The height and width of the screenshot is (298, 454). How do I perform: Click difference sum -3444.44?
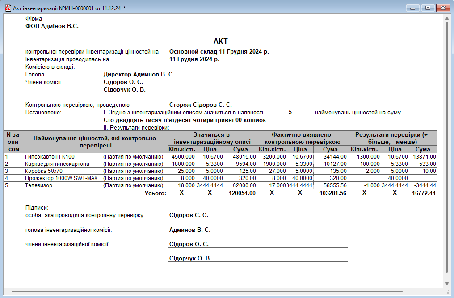pyautogui.click(x=423, y=185)
